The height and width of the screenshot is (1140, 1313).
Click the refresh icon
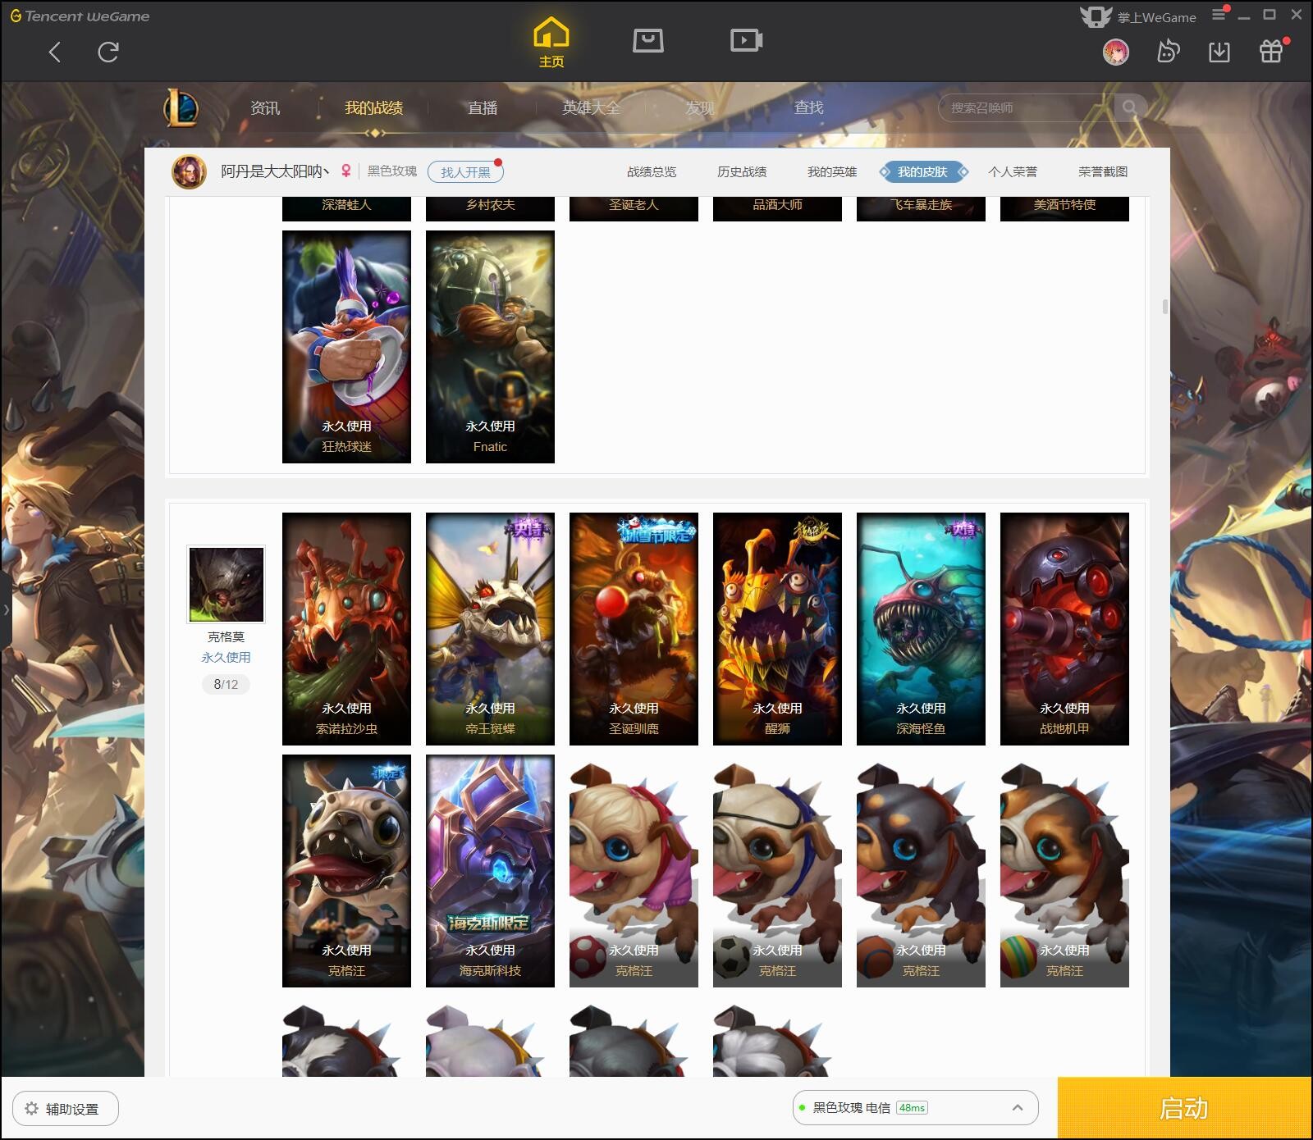coord(108,52)
